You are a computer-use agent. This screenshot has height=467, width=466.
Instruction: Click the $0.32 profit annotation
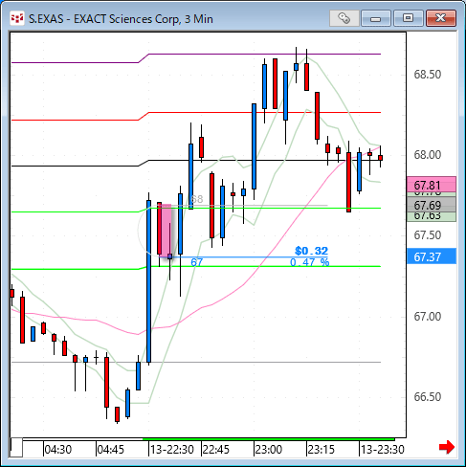point(311,251)
